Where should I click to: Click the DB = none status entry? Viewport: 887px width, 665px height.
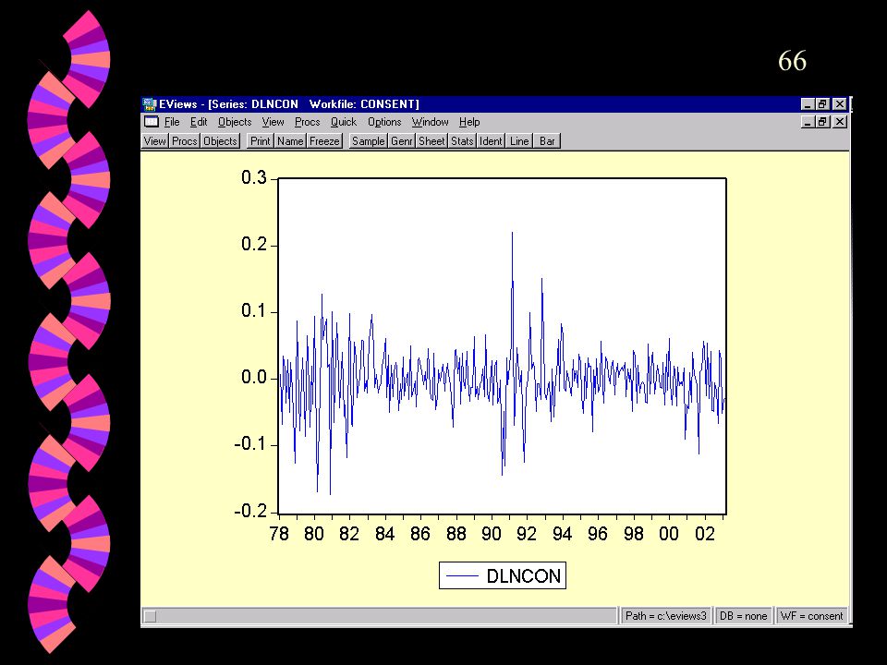click(743, 616)
